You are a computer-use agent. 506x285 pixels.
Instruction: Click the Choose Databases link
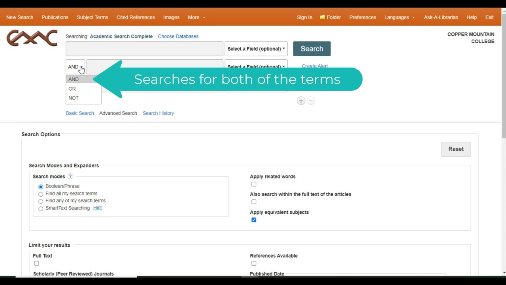(178, 36)
